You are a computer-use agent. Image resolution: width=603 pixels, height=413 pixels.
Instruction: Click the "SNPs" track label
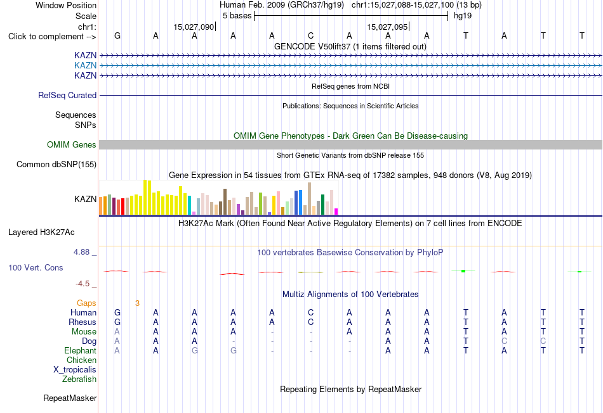(86, 125)
